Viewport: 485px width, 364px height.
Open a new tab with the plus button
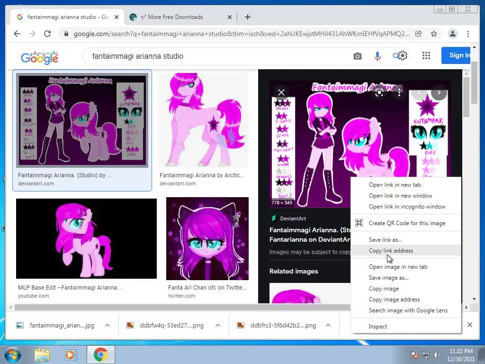[x=247, y=17]
